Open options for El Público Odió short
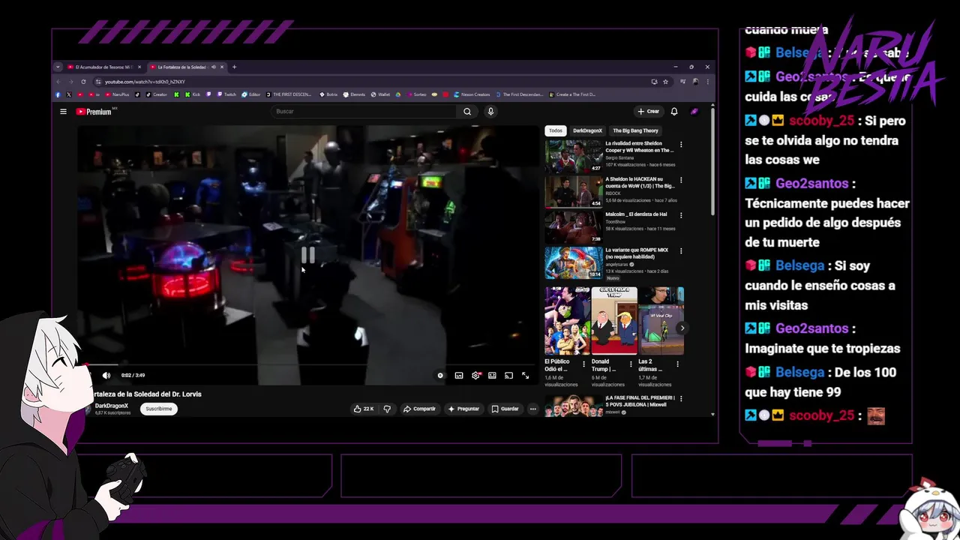The width and height of the screenshot is (960, 540). tap(584, 364)
